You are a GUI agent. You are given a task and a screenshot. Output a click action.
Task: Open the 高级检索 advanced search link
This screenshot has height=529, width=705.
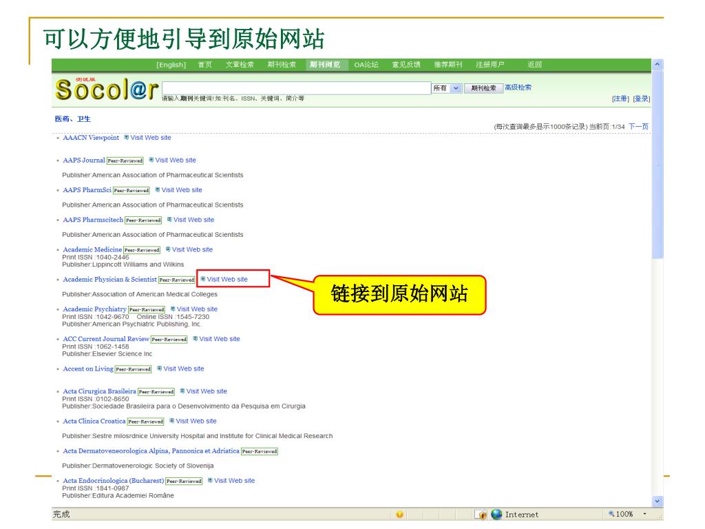pos(518,87)
